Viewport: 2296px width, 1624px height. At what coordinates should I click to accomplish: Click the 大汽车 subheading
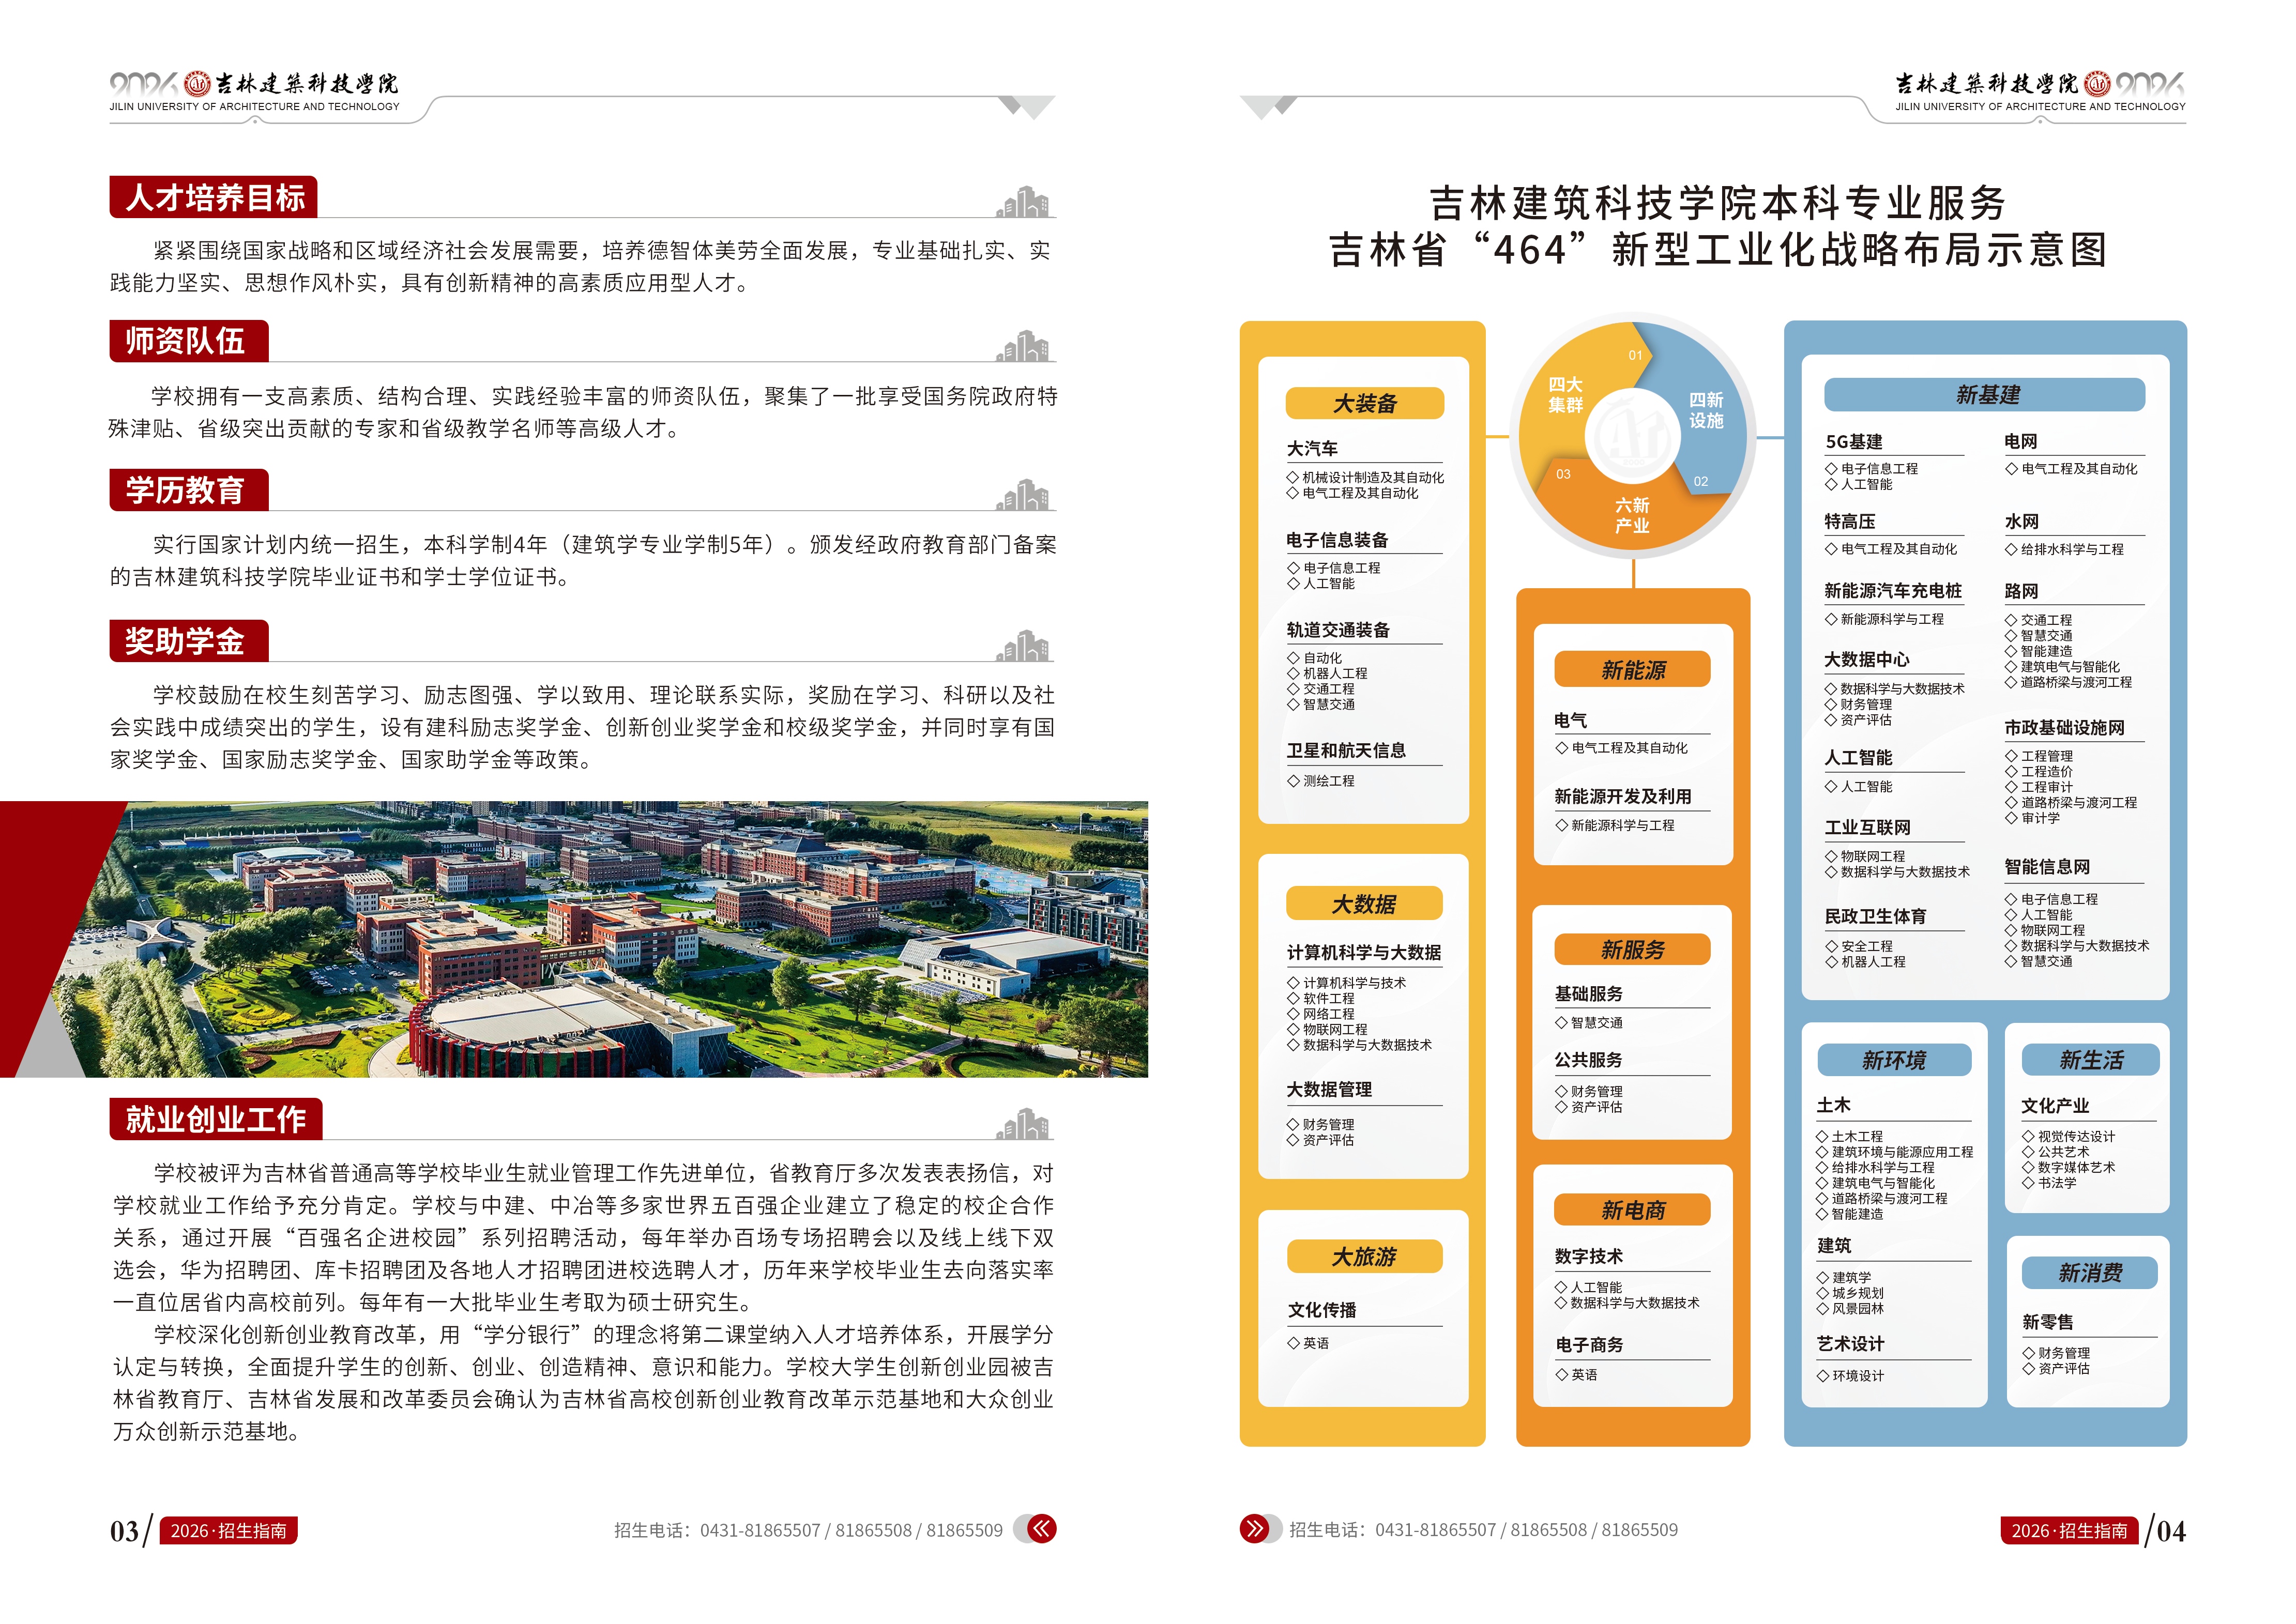point(1312,448)
